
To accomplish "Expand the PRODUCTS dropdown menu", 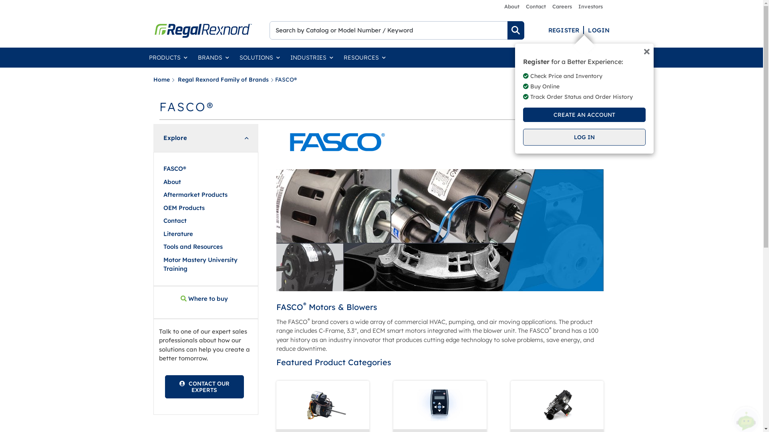I will point(168,58).
